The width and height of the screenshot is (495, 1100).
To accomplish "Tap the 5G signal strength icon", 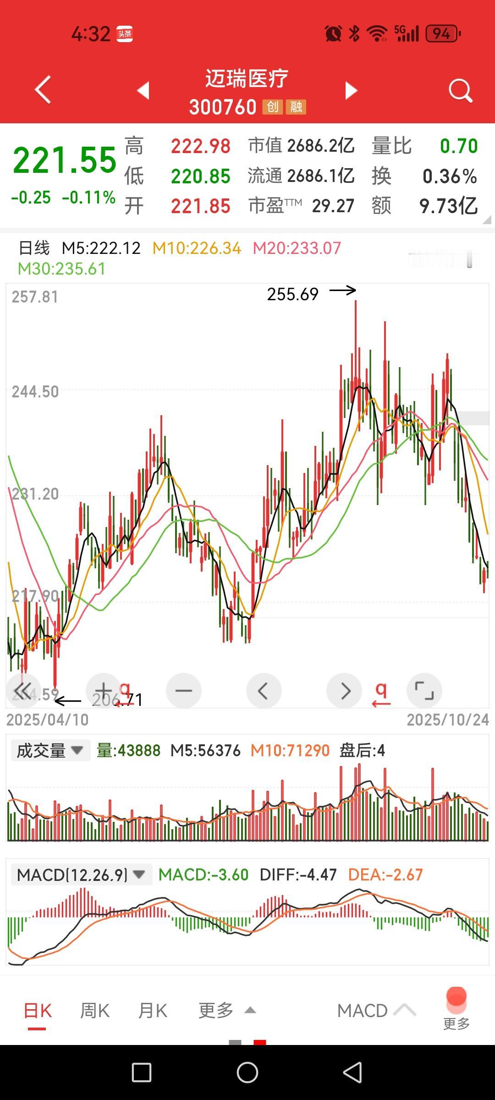I will coord(407,33).
